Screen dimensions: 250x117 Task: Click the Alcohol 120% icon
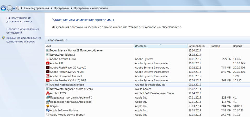click(x=48, y=93)
